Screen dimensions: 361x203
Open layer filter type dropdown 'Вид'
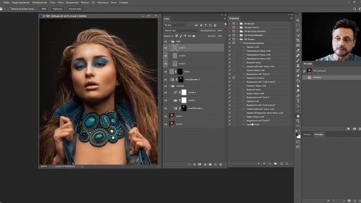pos(175,25)
